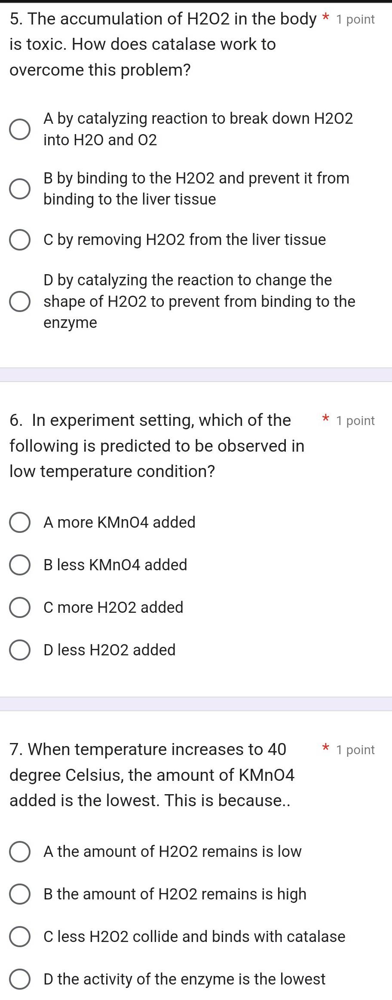The width and height of the screenshot is (392, 1000).
Task: Choose 'B less KMnO4 added'
Action: (x=19, y=565)
